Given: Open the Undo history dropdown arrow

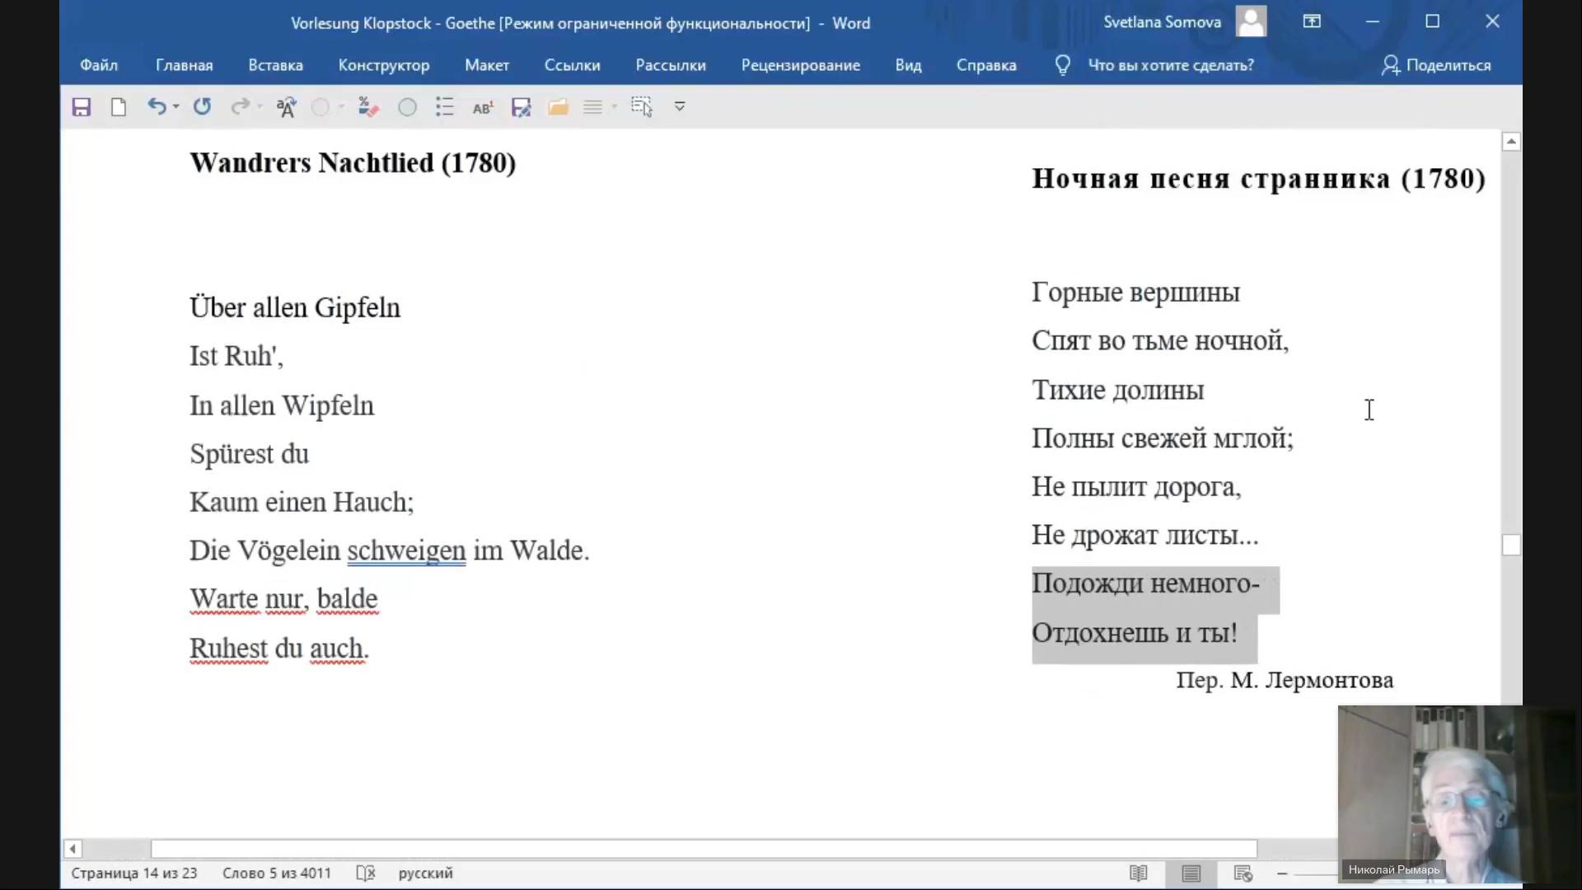Looking at the screenshot, I should [x=175, y=106].
